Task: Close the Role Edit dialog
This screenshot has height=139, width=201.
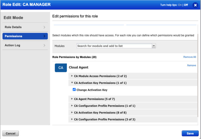Action: [195, 5]
